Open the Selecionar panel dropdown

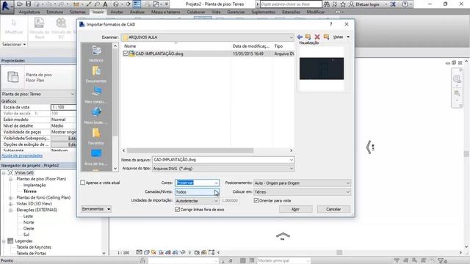pos(14,44)
